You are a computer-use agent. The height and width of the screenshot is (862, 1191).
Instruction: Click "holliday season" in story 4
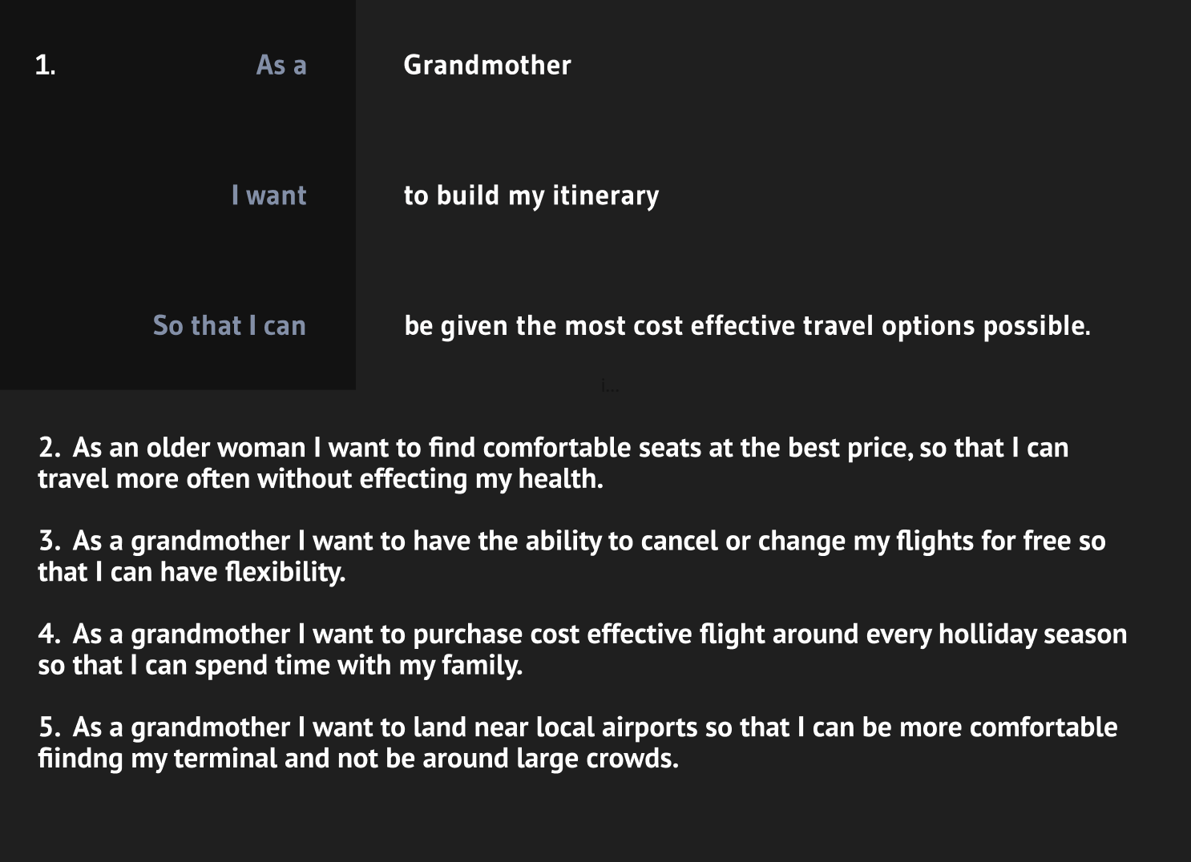pos(1033,634)
